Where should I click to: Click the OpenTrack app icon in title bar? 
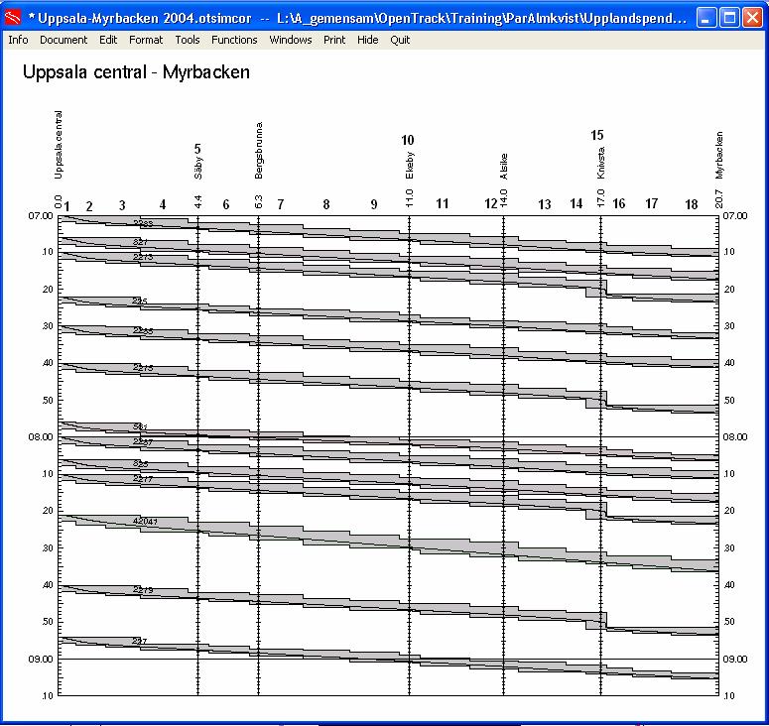[x=13, y=18]
